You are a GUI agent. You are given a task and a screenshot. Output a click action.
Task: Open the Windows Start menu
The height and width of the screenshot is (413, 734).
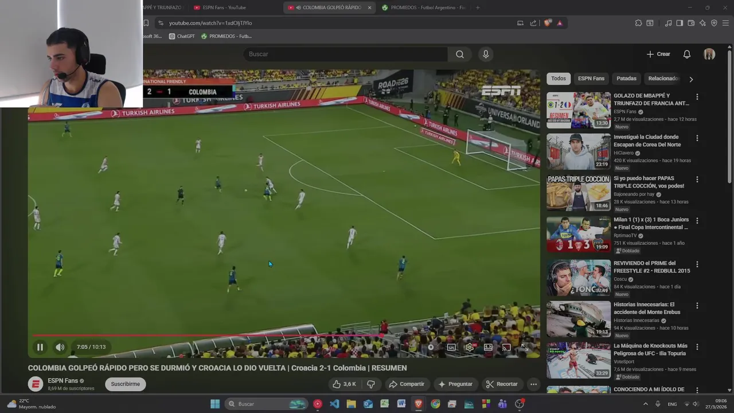coord(215,404)
